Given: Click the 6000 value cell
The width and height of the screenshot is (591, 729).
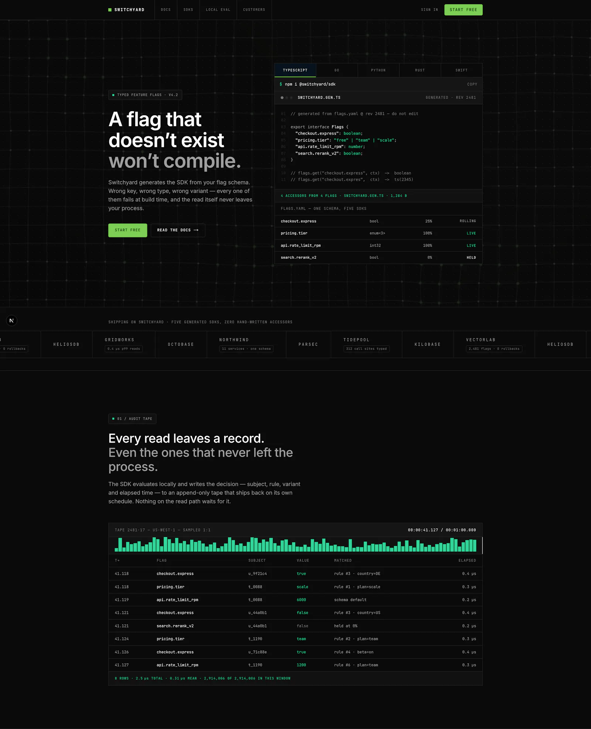Looking at the screenshot, I should (301, 600).
